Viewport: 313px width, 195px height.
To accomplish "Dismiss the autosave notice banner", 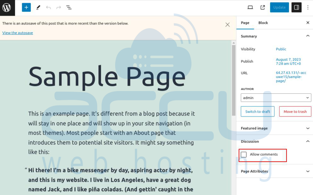I will pyautogui.click(x=227, y=24).
